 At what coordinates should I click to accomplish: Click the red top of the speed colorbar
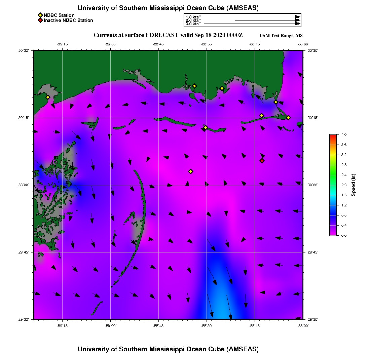[x=333, y=136]
